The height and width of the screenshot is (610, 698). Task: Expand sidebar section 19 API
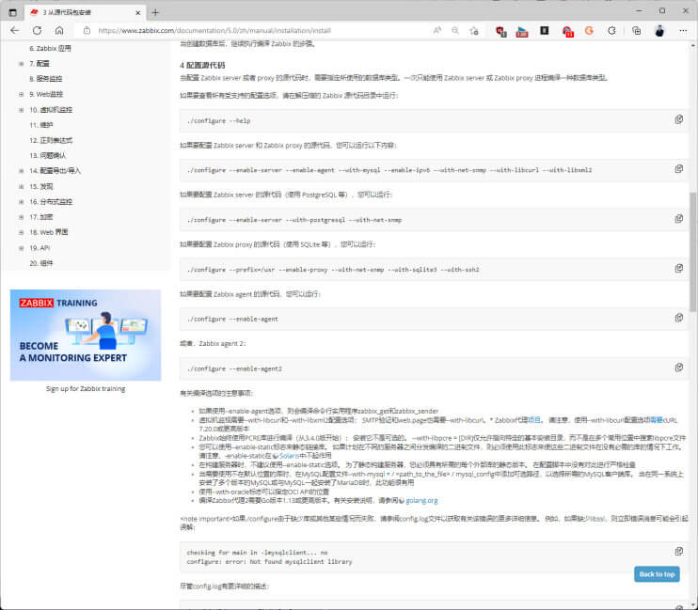click(x=21, y=248)
